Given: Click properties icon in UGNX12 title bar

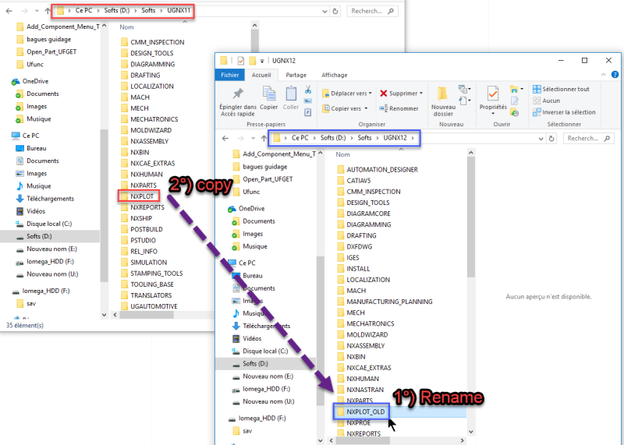Looking at the screenshot, I should point(241,61).
